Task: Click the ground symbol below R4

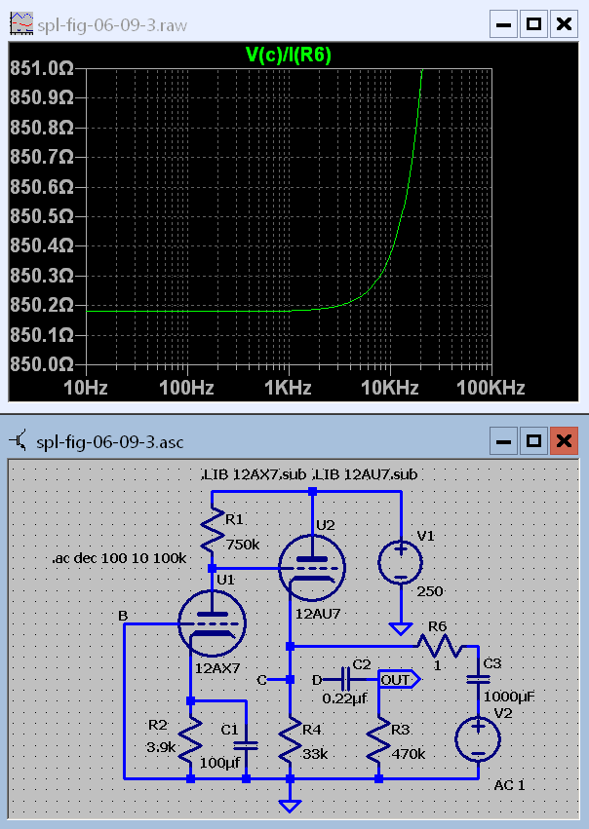Action: 290,806
